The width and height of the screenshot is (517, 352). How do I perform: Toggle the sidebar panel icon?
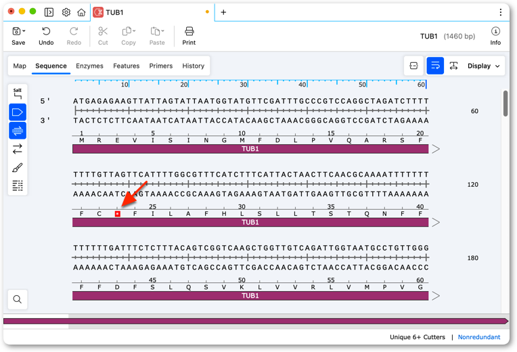[x=49, y=12]
